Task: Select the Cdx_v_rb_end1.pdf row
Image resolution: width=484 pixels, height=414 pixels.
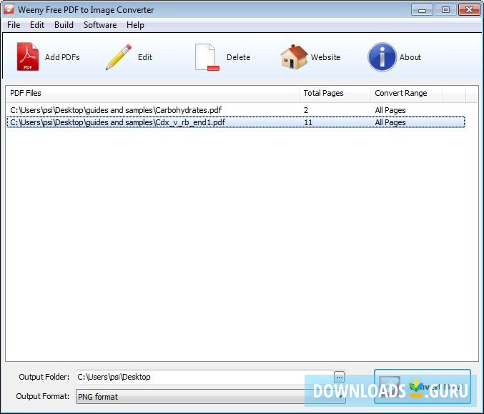Action: (x=236, y=122)
